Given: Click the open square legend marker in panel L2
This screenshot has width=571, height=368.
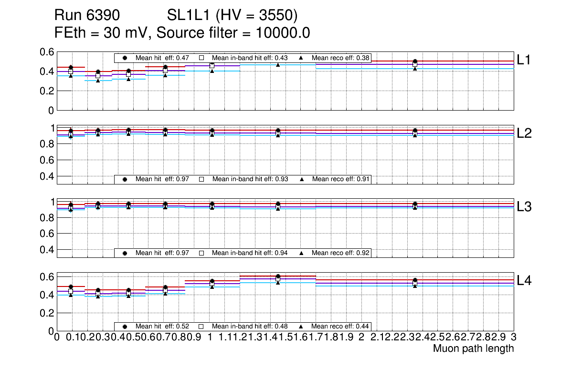Looking at the screenshot, I should [x=201, y=179].
